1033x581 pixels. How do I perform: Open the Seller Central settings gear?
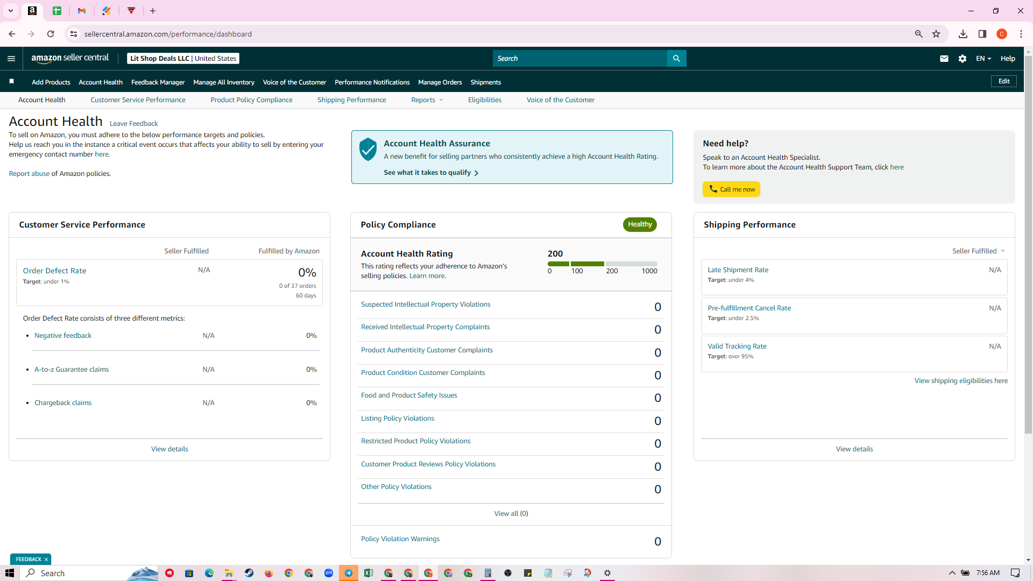click(x=963, y=59)
